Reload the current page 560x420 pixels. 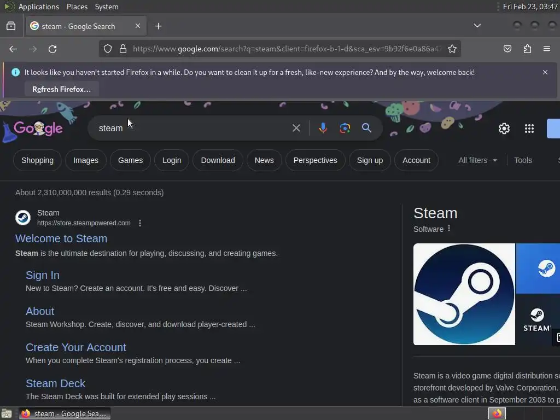(x=52, y=49)
